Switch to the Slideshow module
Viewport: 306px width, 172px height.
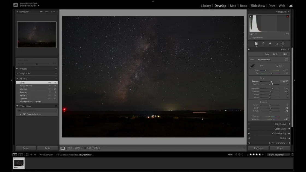point(258,6)
